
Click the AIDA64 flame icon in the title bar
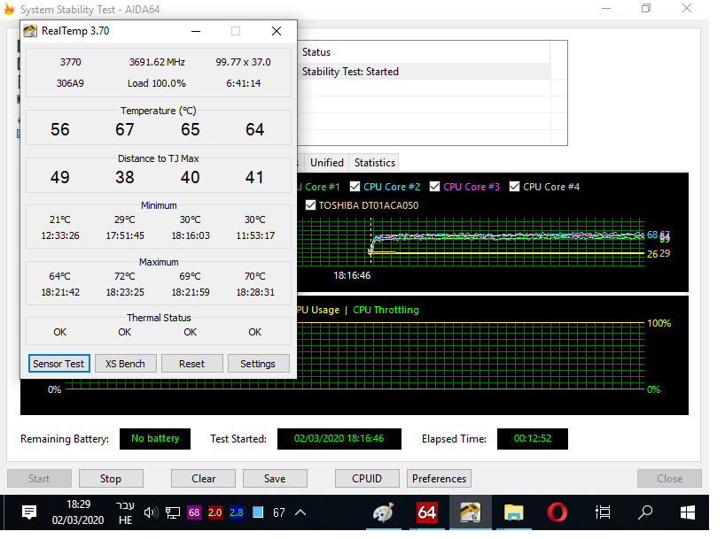pos(9,9)
